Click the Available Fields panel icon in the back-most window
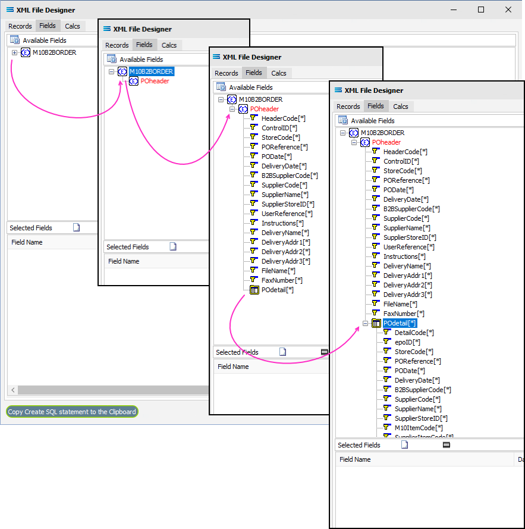Viewport: 525px width, 529px height. 14,40
